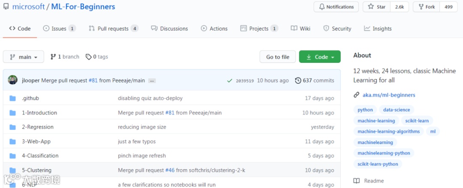This screenshot has height=188, width=463.
Task: Click the 0 tags icon link
Action: point(97,57)
